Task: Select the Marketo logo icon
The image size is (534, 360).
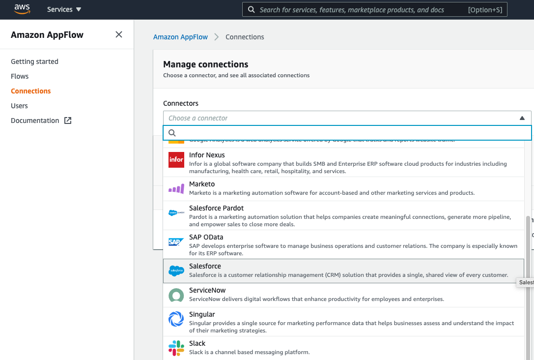Action: tap(176, 188)
